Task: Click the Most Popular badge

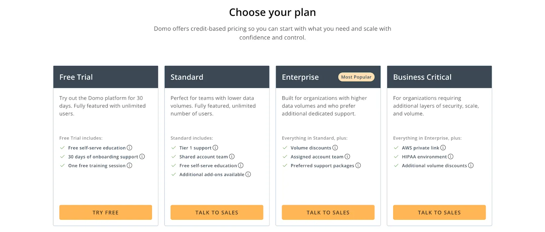Action: tap(356, 77)
